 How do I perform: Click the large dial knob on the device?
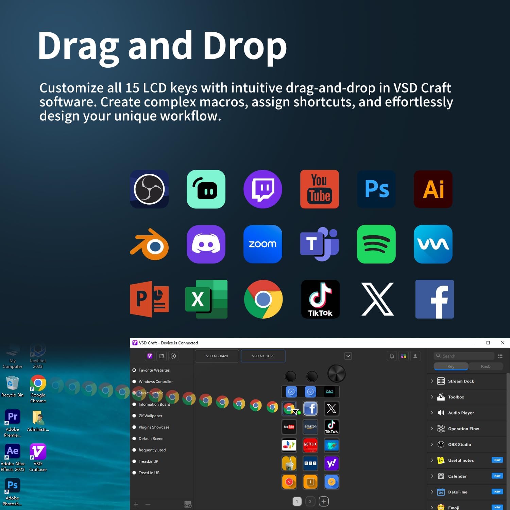[x=336, y=374]
